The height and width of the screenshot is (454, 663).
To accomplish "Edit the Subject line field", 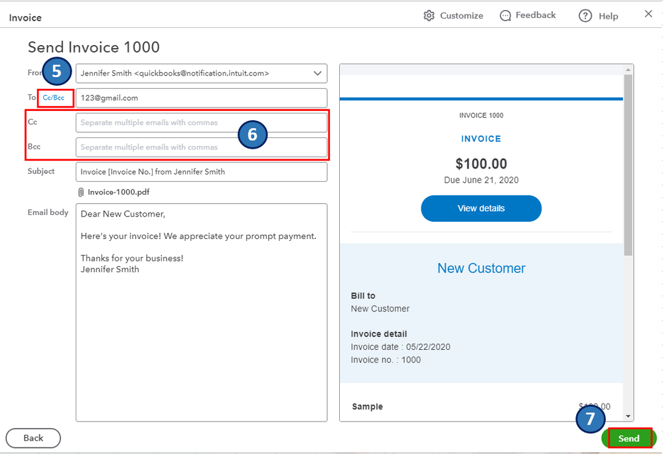I will pyautogui.click(x=201, y=171).
